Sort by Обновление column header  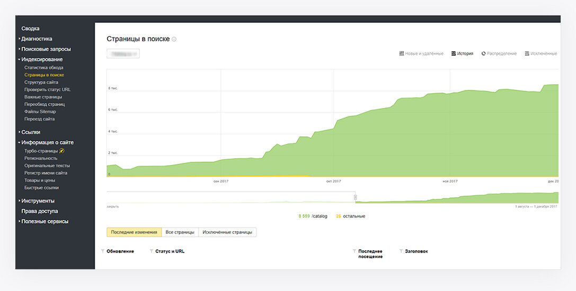click(120, 251)
